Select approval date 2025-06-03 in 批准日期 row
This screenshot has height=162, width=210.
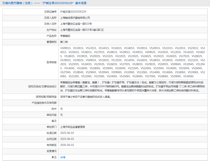pyautogui.click(x=67, y=133)
